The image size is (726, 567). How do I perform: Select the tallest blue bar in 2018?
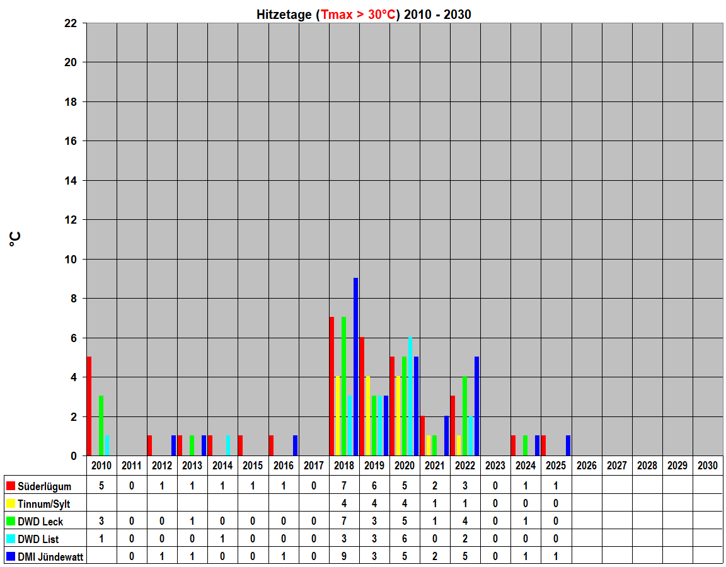(355, 365)
